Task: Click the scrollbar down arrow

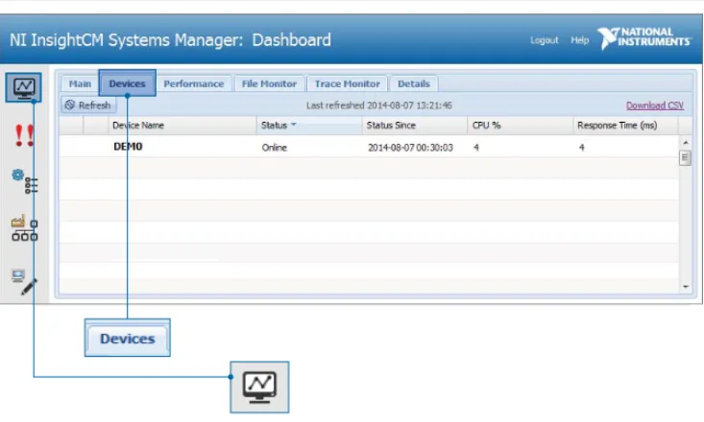Action: (x=685, y=286)
